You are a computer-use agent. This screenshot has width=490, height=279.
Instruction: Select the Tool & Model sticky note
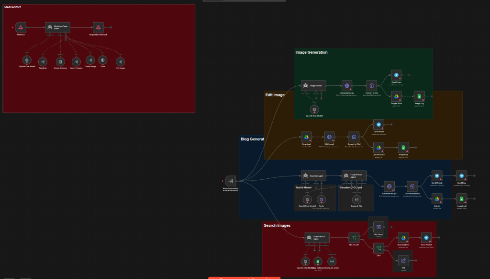coord(315,198)
